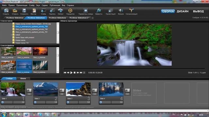Image resolution: width=209 pixels, height=117 pixels.
Task: Switch to the ВЫВОД workspace
Action: click(x=198, y=11)
